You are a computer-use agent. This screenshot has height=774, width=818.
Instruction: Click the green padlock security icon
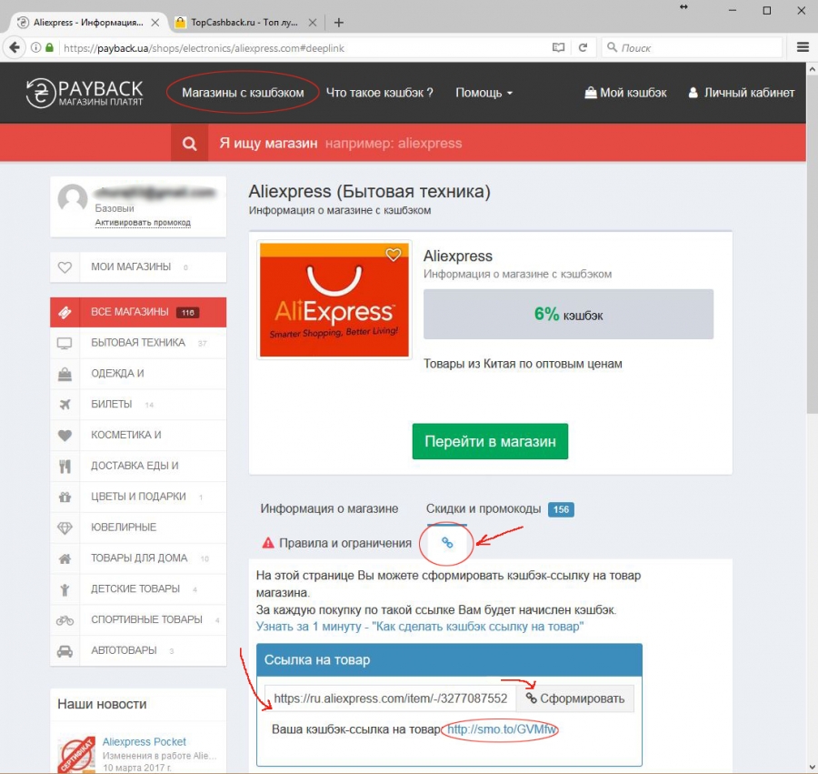coord(50,48)
